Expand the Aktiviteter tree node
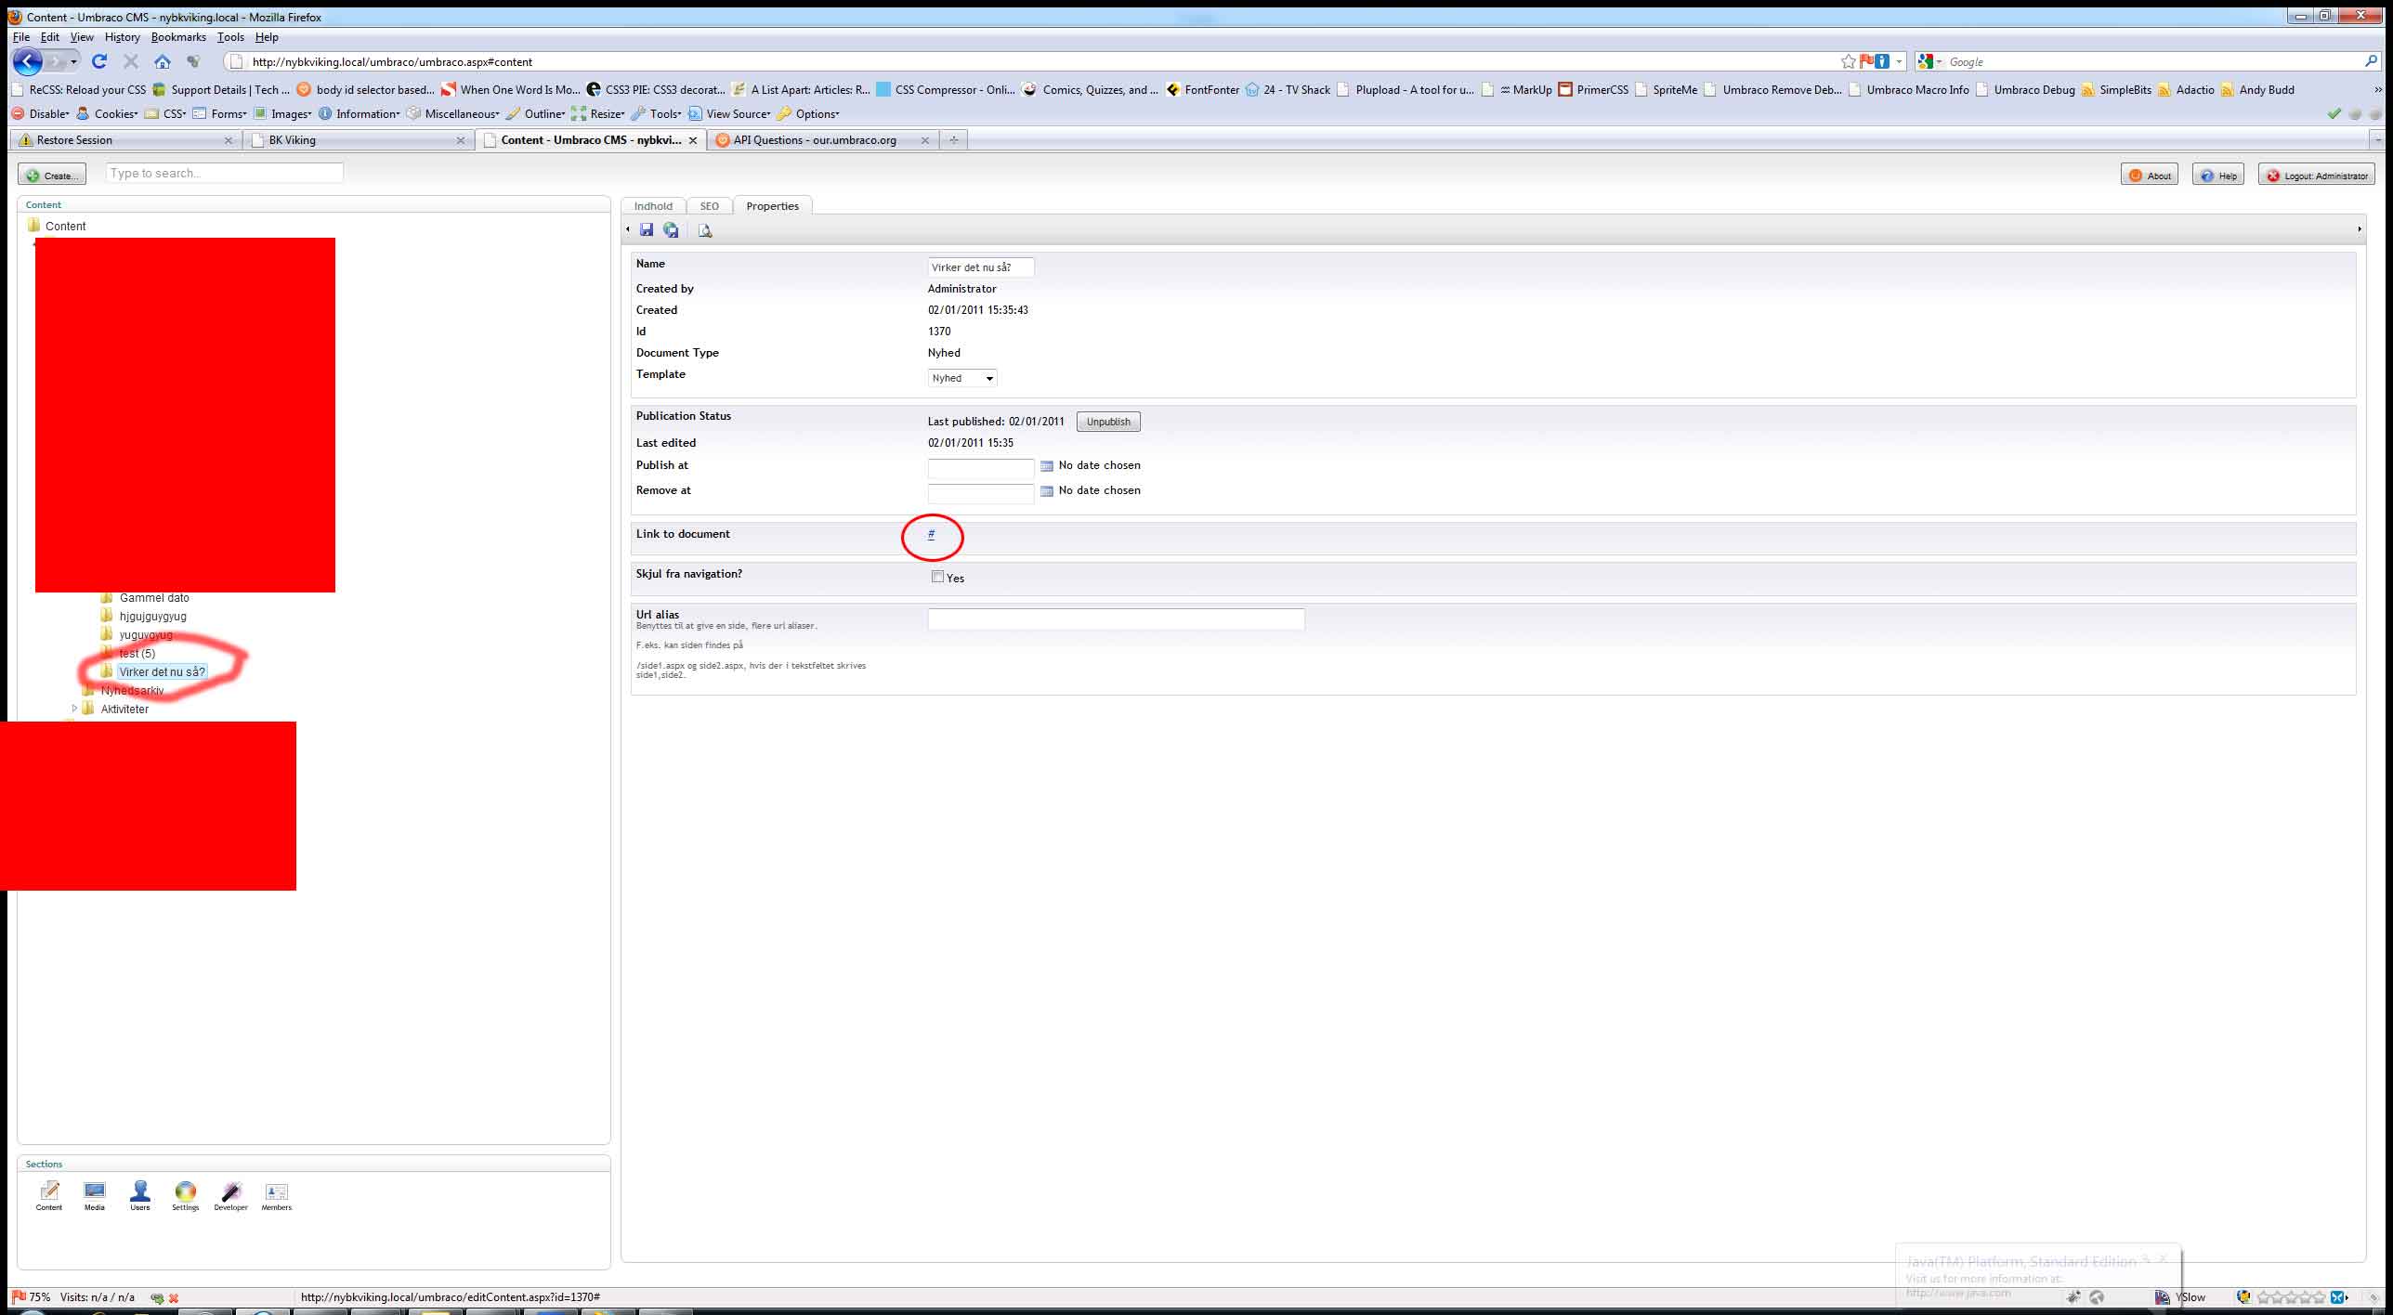 [74, 709]
